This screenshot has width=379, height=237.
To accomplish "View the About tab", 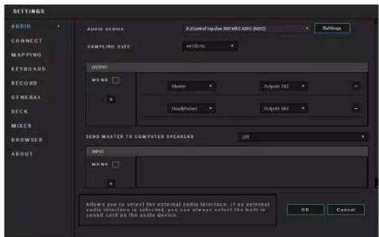I will click(x=22, y=154).
